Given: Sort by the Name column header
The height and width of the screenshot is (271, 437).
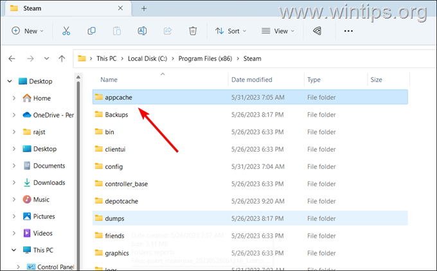Looking at the screenshot, I should pyautogui.click(x=109, y=80).
